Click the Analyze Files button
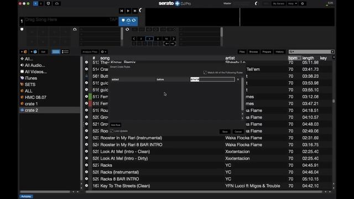This screenshot has width=354, height=199. click(90, 51)
